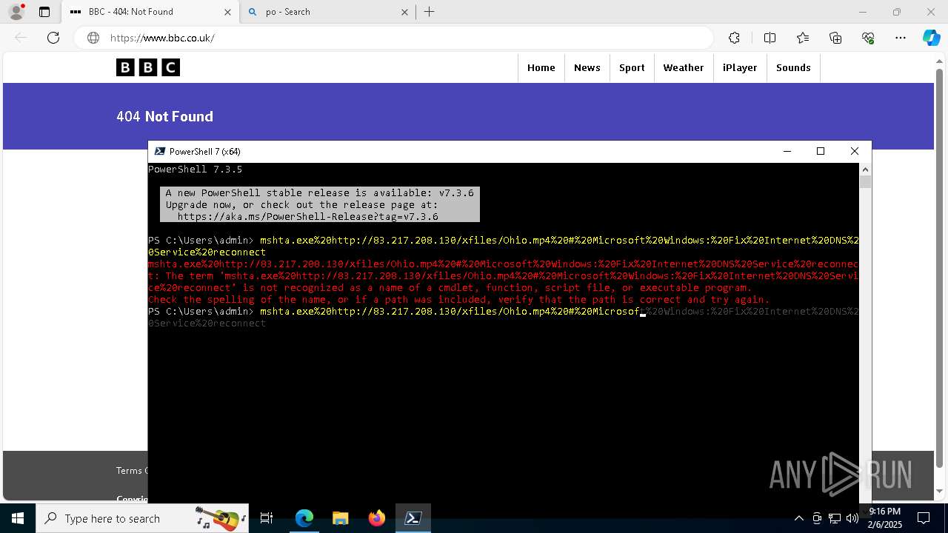Screen dimensions: 948x533
Task: Open Edge Settings and more menu
Action: pos(901,38)
